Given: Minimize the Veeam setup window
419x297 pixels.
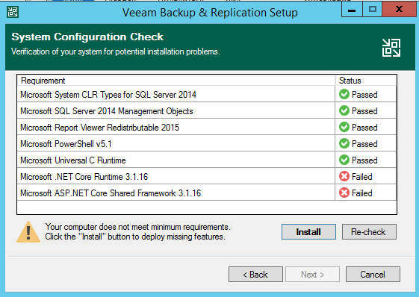Looking at the screenshot, I should coord(352,10).
